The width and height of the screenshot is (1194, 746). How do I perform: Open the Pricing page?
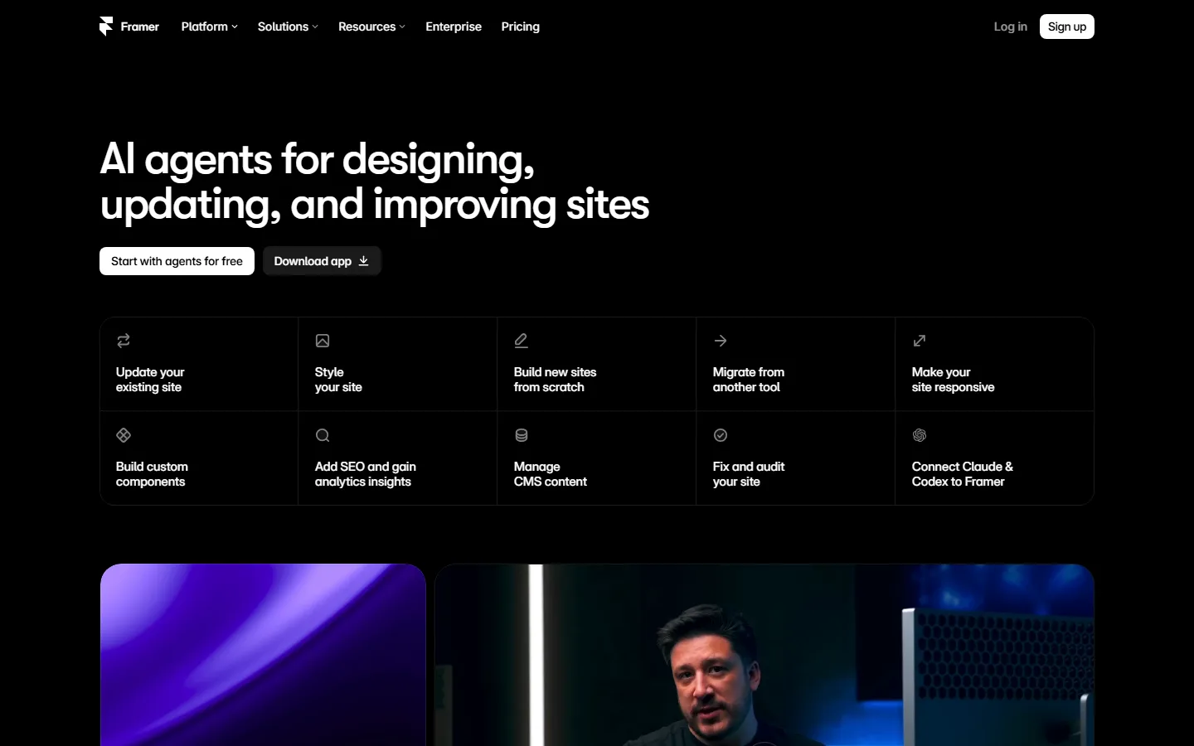point(521,27)
